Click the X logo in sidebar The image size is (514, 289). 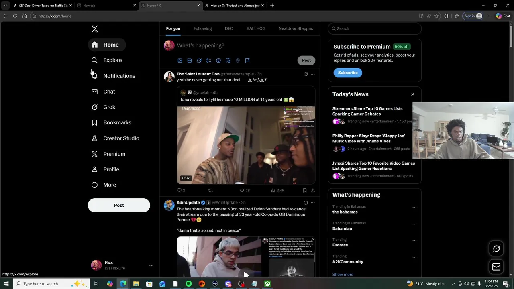(x=95, y=29)
